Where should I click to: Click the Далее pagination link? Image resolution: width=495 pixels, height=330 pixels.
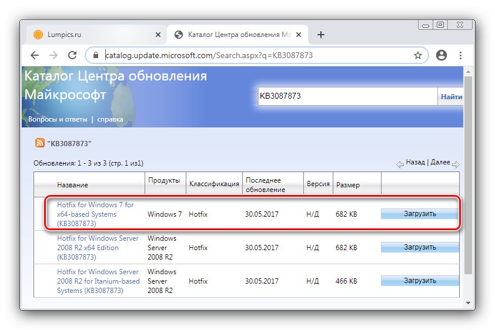coord(440,162)
